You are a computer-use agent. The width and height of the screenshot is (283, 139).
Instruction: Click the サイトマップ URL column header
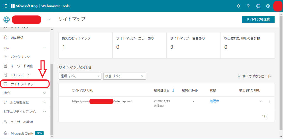(82, 90)
